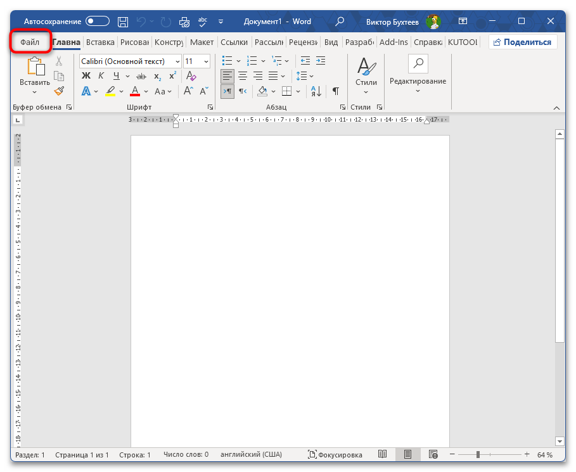Screen dimensions: 576x472
Task: Open the Файл menu
Action: pos(30,42)
